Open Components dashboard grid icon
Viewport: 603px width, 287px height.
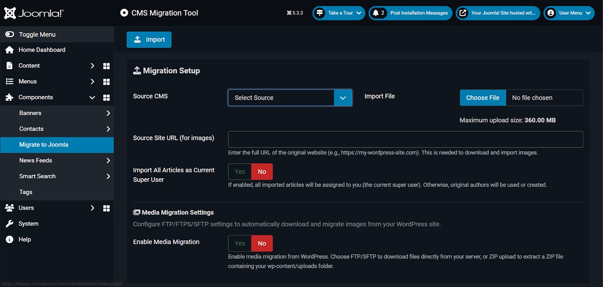coord(106,97)
